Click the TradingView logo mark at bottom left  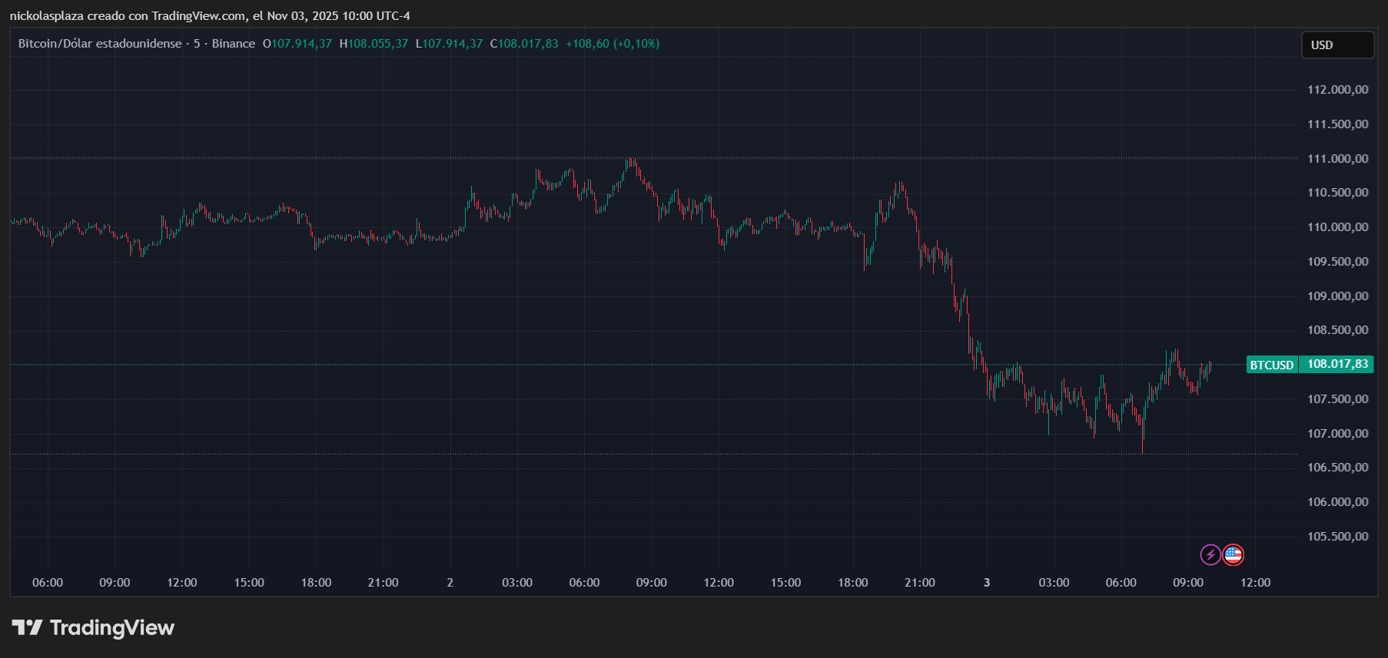point(27,628)
